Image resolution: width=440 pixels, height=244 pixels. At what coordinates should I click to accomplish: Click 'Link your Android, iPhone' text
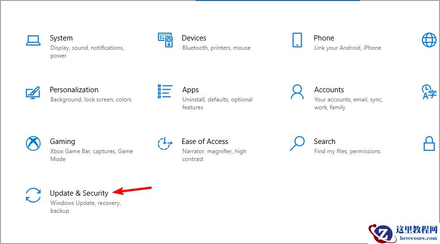[348, 48]
